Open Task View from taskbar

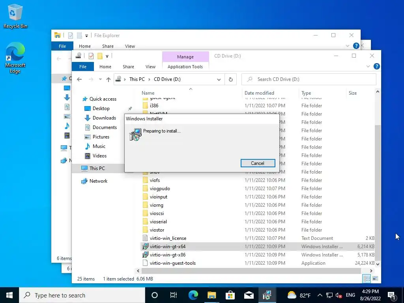pyautogui.click(x=174, y=295)
